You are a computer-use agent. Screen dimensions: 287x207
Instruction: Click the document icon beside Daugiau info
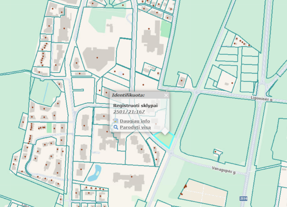click(116, 121)
